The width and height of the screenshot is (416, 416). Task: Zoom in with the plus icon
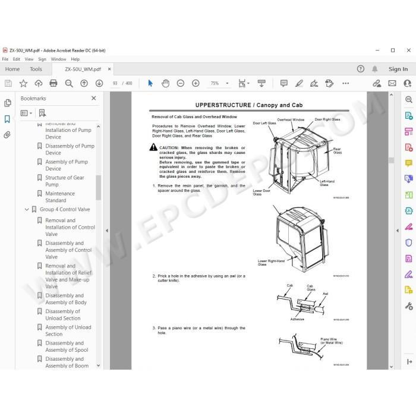196,83
